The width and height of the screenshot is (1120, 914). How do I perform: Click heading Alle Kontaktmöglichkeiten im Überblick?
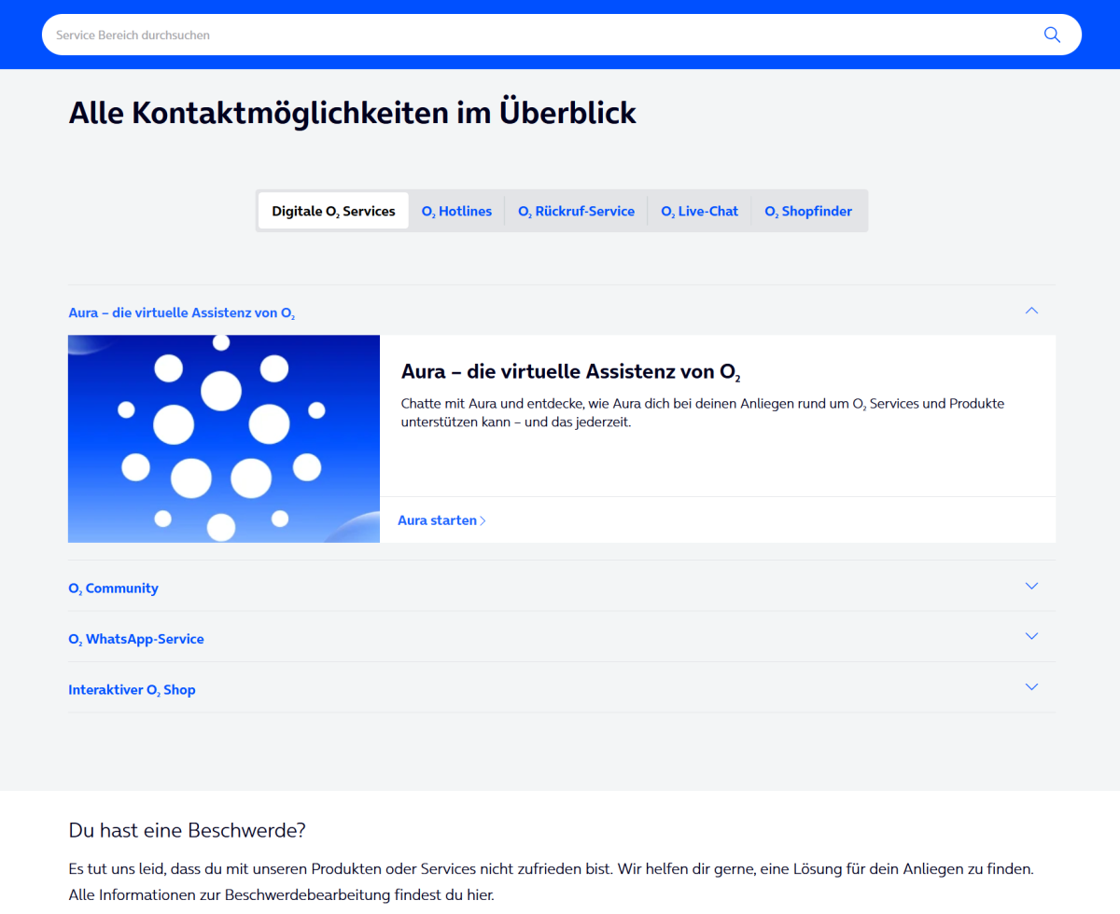[x=352, y=113]
